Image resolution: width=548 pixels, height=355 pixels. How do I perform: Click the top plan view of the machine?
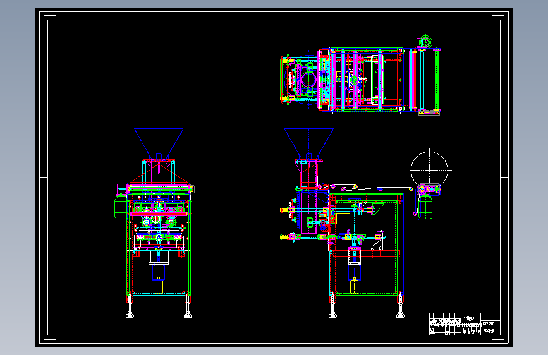(x=360, y=75)
